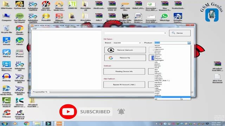Select the highlighted whyred entry
Viewport: 225px width, 126px height.
tap(173, 97)
